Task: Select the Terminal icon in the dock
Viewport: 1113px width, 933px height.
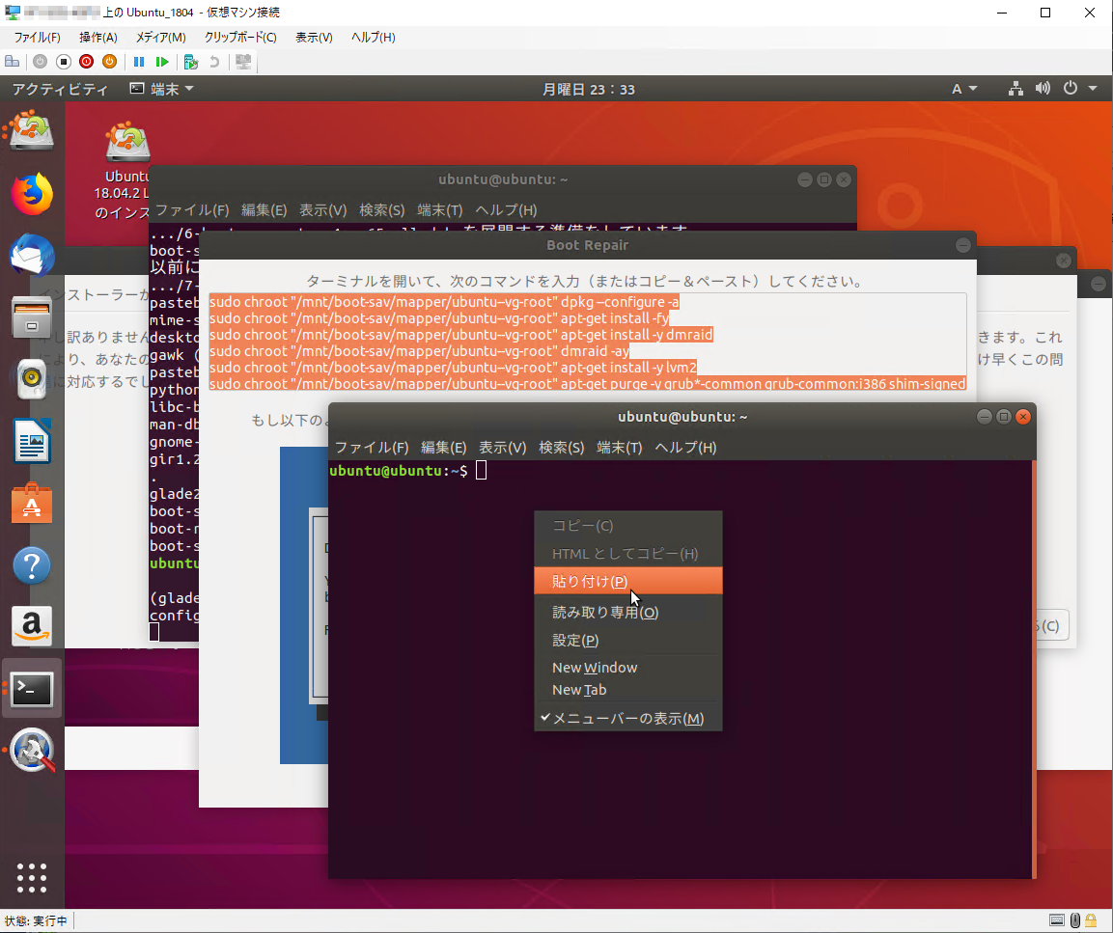Action: click(32, 689)
